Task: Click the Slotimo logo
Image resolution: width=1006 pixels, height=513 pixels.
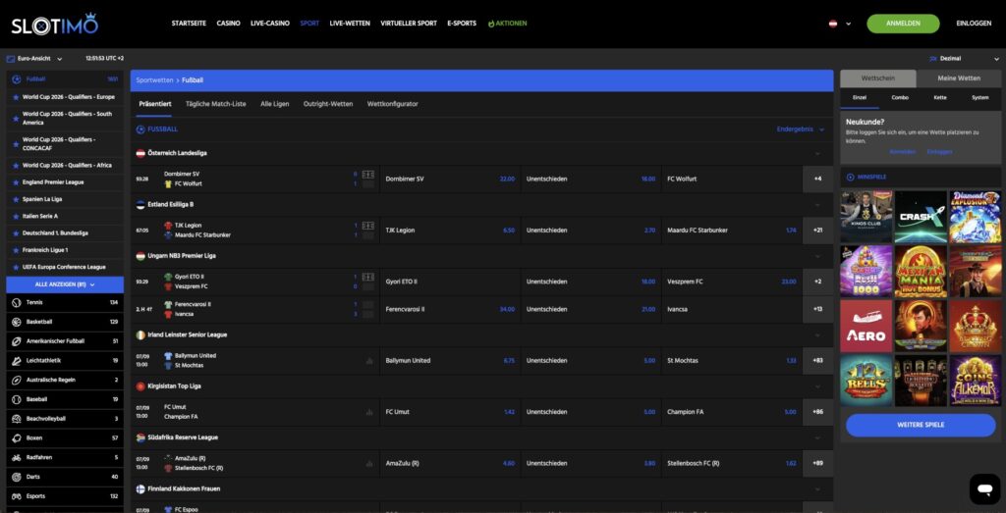Action: [55, 24]
